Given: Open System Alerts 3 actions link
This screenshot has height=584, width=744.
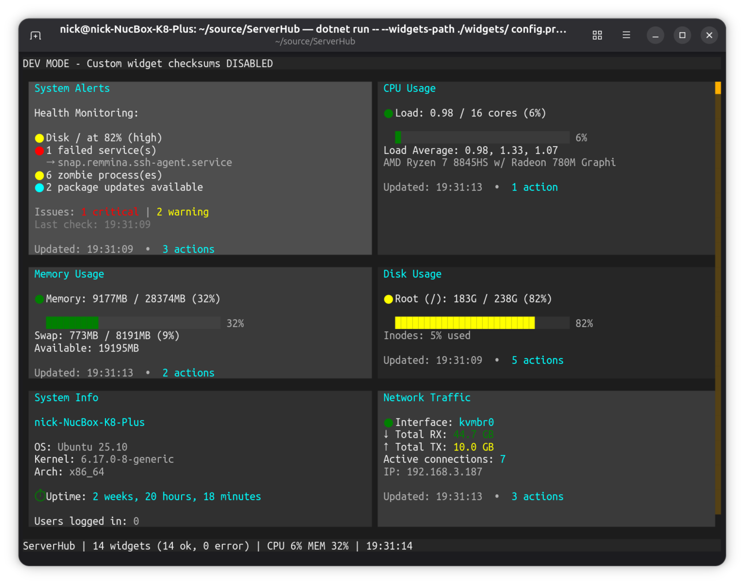Looking at the screenshot, I should 188,249.
